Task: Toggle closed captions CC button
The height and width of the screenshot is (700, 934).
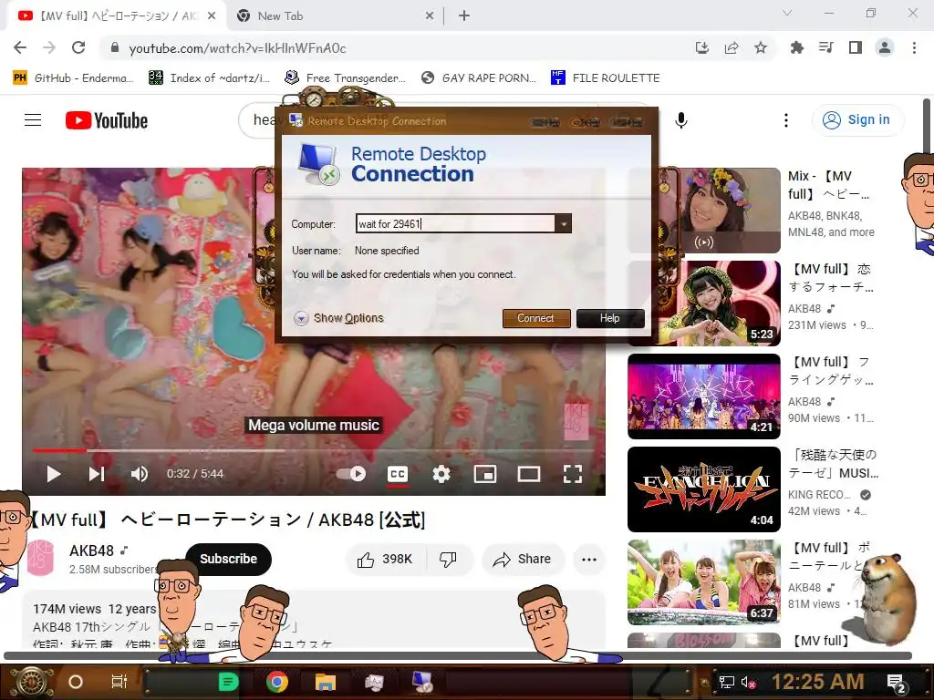Action: pos(398,474)
